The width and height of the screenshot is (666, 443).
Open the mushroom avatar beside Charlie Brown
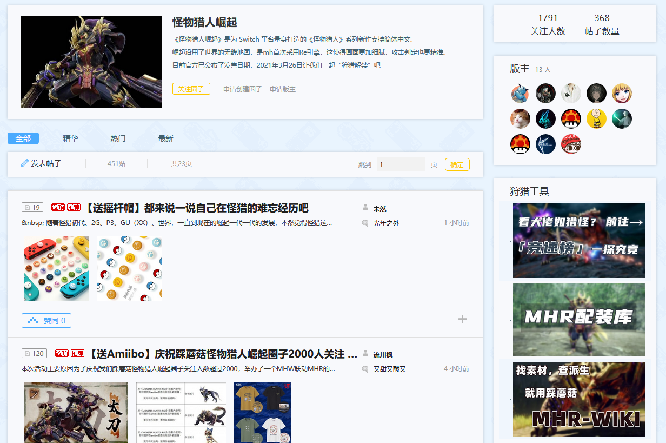[571, 119]
